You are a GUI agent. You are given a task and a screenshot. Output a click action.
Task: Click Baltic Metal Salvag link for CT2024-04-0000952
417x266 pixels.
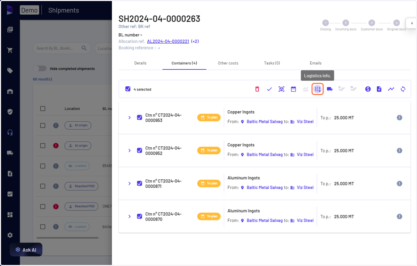[264, 155]
